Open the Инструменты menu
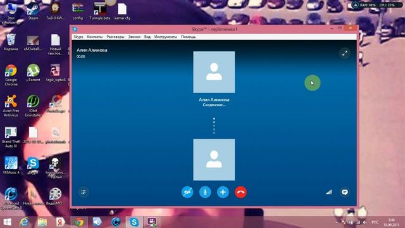Viewport: 405px width, 228px height. (x=166, y=37)
